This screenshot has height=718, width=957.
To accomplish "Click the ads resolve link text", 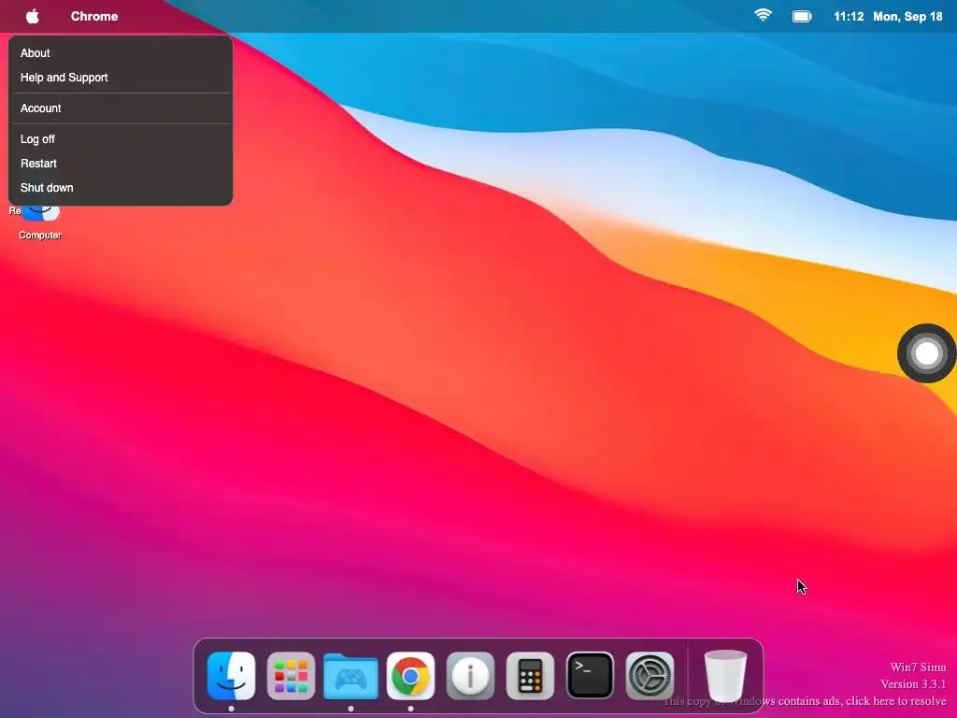I will coord(805,701).
